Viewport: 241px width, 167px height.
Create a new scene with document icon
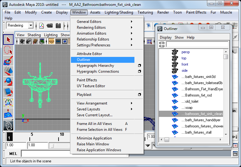(42, 26)
